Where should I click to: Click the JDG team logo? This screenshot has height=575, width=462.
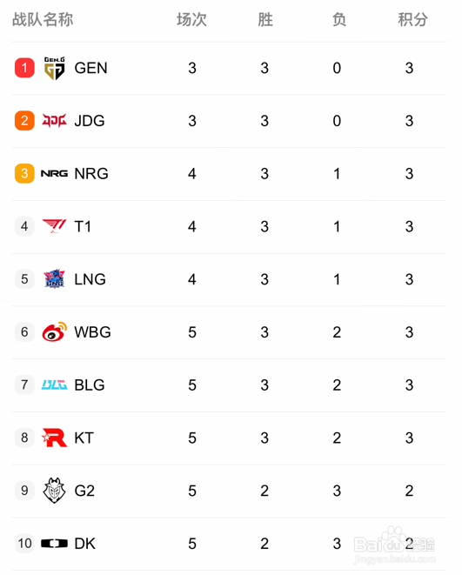[x=54, y=121]
